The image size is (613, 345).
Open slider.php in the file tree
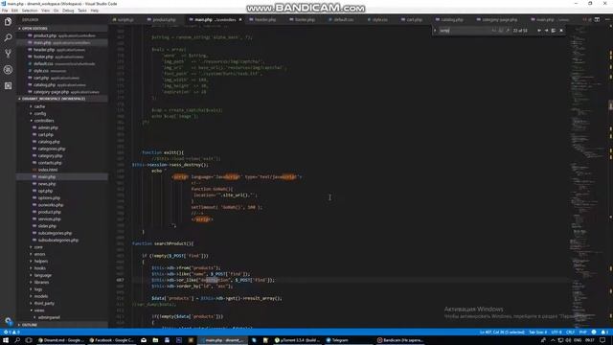tap(47, 226)
